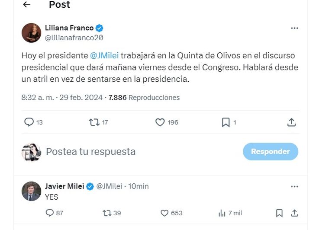
Task: Open the more options menu on Liliana Franco's post
Action: coord(294,28)
